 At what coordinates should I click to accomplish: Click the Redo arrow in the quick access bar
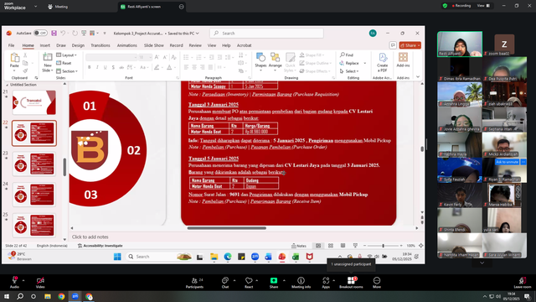[75, 34]
